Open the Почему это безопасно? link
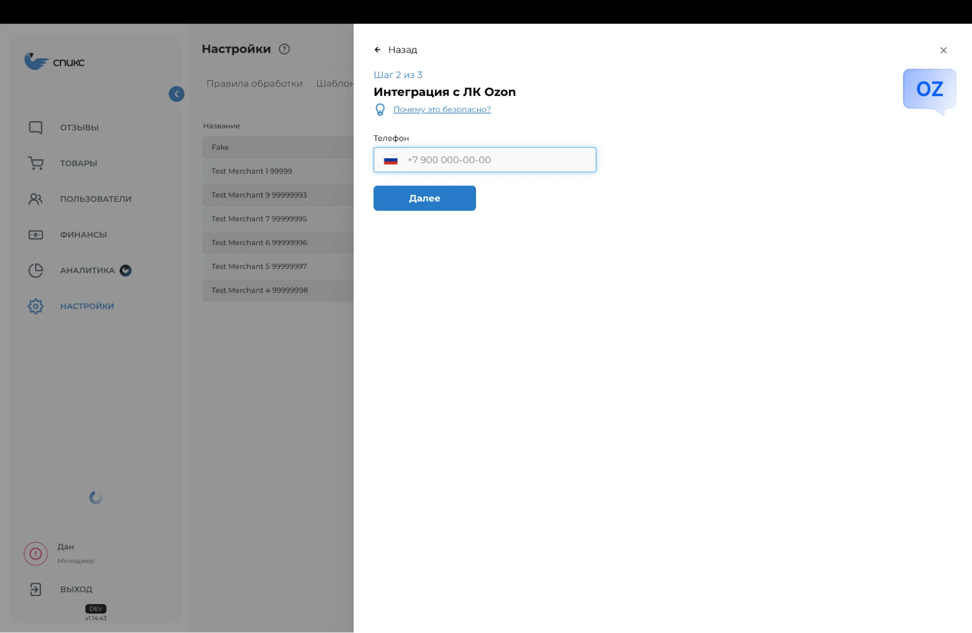This screenshot has width=972, height=633. click(x=442, y=109)
